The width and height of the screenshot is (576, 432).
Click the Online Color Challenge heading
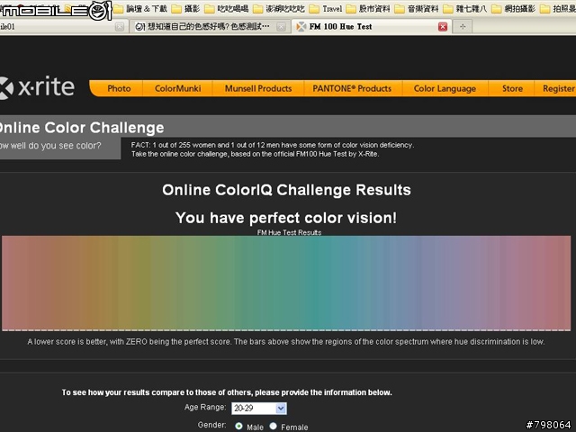[x=82, y=128]
